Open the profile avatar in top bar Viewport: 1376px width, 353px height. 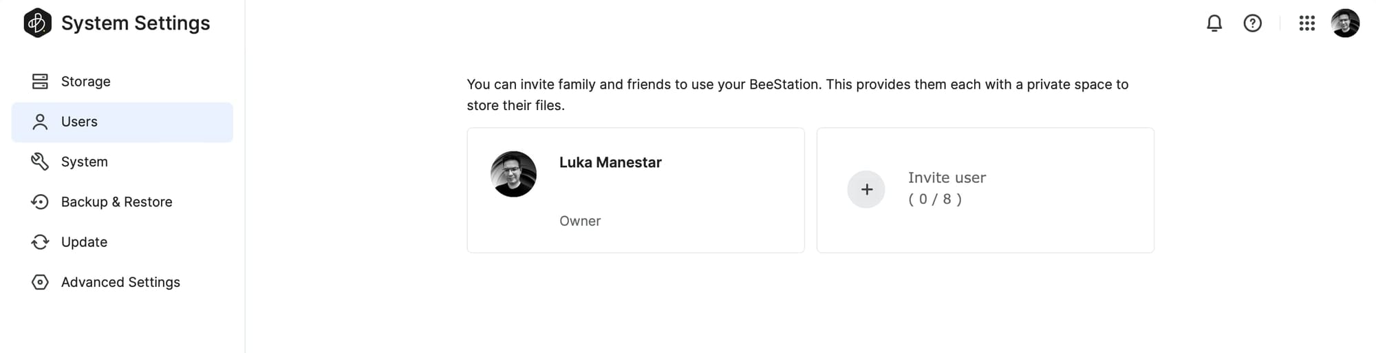click(1345, 23)
